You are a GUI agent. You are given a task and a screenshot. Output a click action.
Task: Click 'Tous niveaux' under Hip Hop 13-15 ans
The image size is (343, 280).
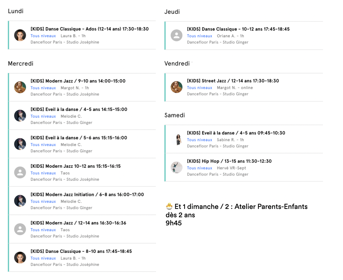click(x=200, y=168)
